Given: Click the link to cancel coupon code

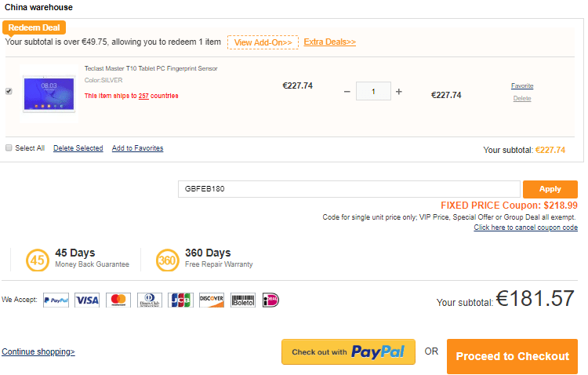Looking at the screenshot, I should click(x=525, y=228).
